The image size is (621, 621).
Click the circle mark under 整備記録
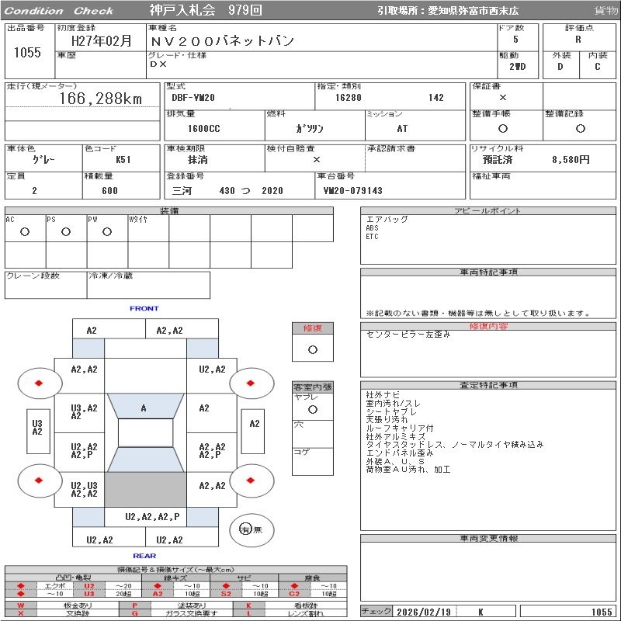[579, 129]
